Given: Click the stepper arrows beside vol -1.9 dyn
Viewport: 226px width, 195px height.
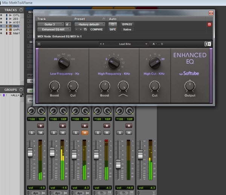Looking at the screenshot, I should (x=28, y=193).
